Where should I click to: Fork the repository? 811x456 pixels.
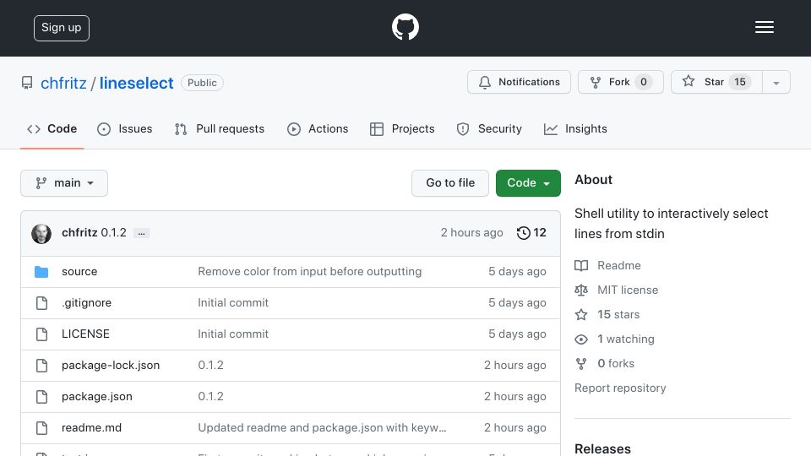tap(621, 82)
